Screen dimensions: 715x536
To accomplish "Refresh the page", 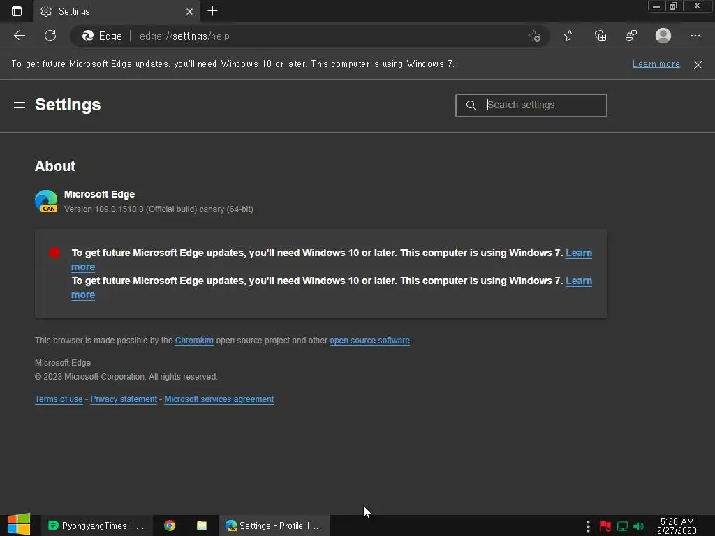I will pyautogui.click(x=50, y=36).
